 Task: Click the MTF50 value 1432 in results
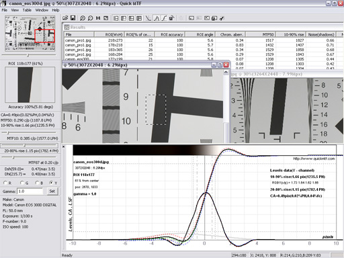[269, 45]
